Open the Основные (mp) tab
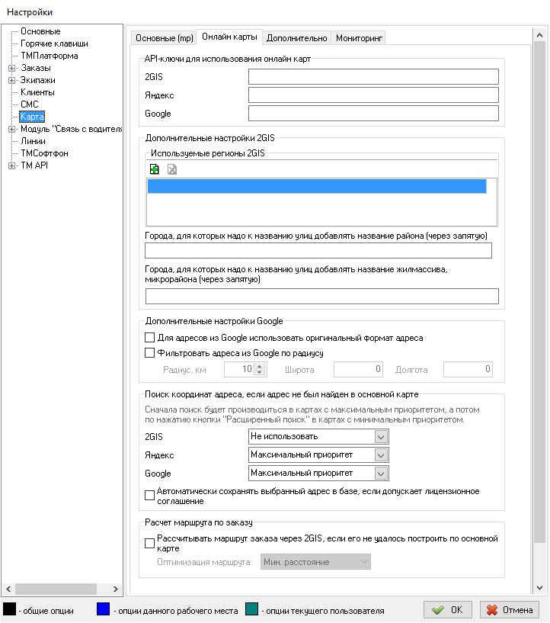Screen dimensions: 550x623 164,37
